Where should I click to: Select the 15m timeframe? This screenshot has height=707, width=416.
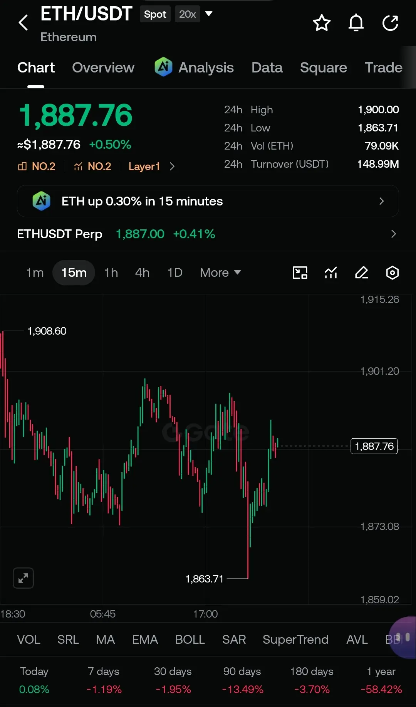(x=74, y=273)
